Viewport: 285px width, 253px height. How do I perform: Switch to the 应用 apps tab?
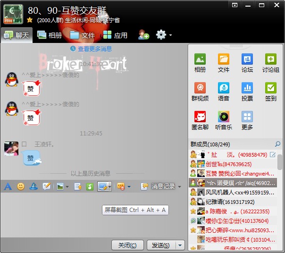pos(115,35)
